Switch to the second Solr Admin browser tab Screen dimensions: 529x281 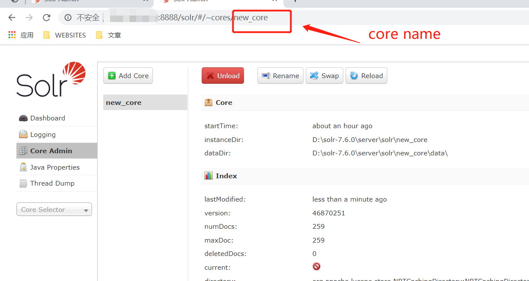click(212, 2)
